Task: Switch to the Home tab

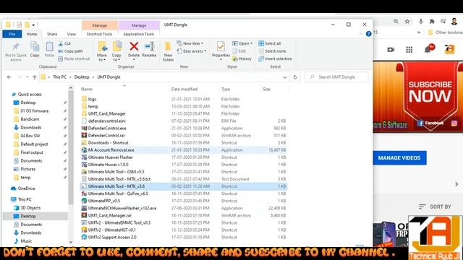Action: tap(32, 34)
